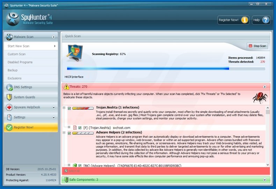Expand the svchost.com file entry
Image resolution: width=276 pixels, height=189 pixels.
[x=69, y=127]
